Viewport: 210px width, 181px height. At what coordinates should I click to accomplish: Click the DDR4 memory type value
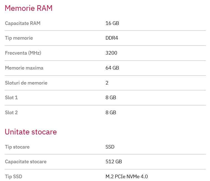(x=112, y=38)
